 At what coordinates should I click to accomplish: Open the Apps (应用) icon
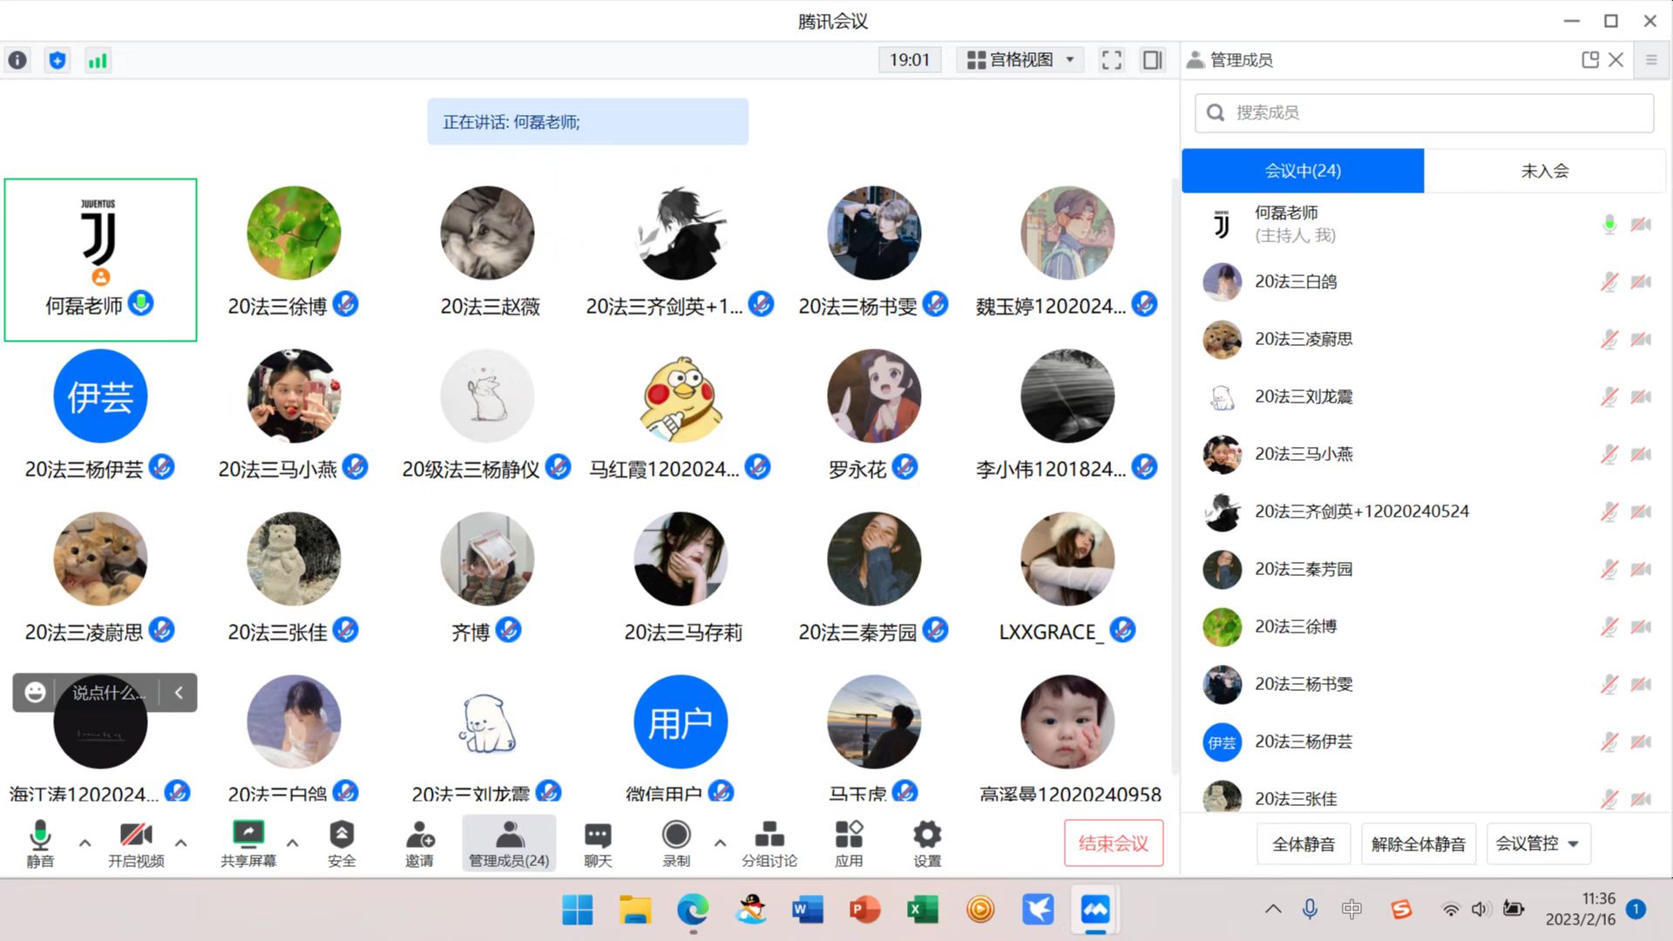(849, 836)
